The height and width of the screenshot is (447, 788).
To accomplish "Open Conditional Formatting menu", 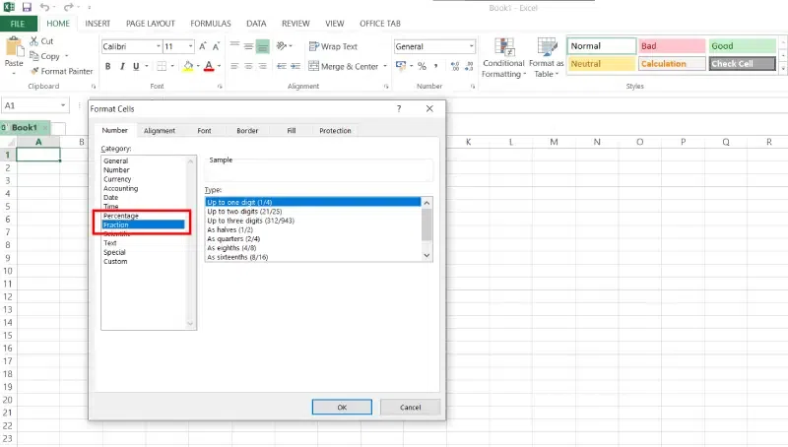I will pos(503,58).
